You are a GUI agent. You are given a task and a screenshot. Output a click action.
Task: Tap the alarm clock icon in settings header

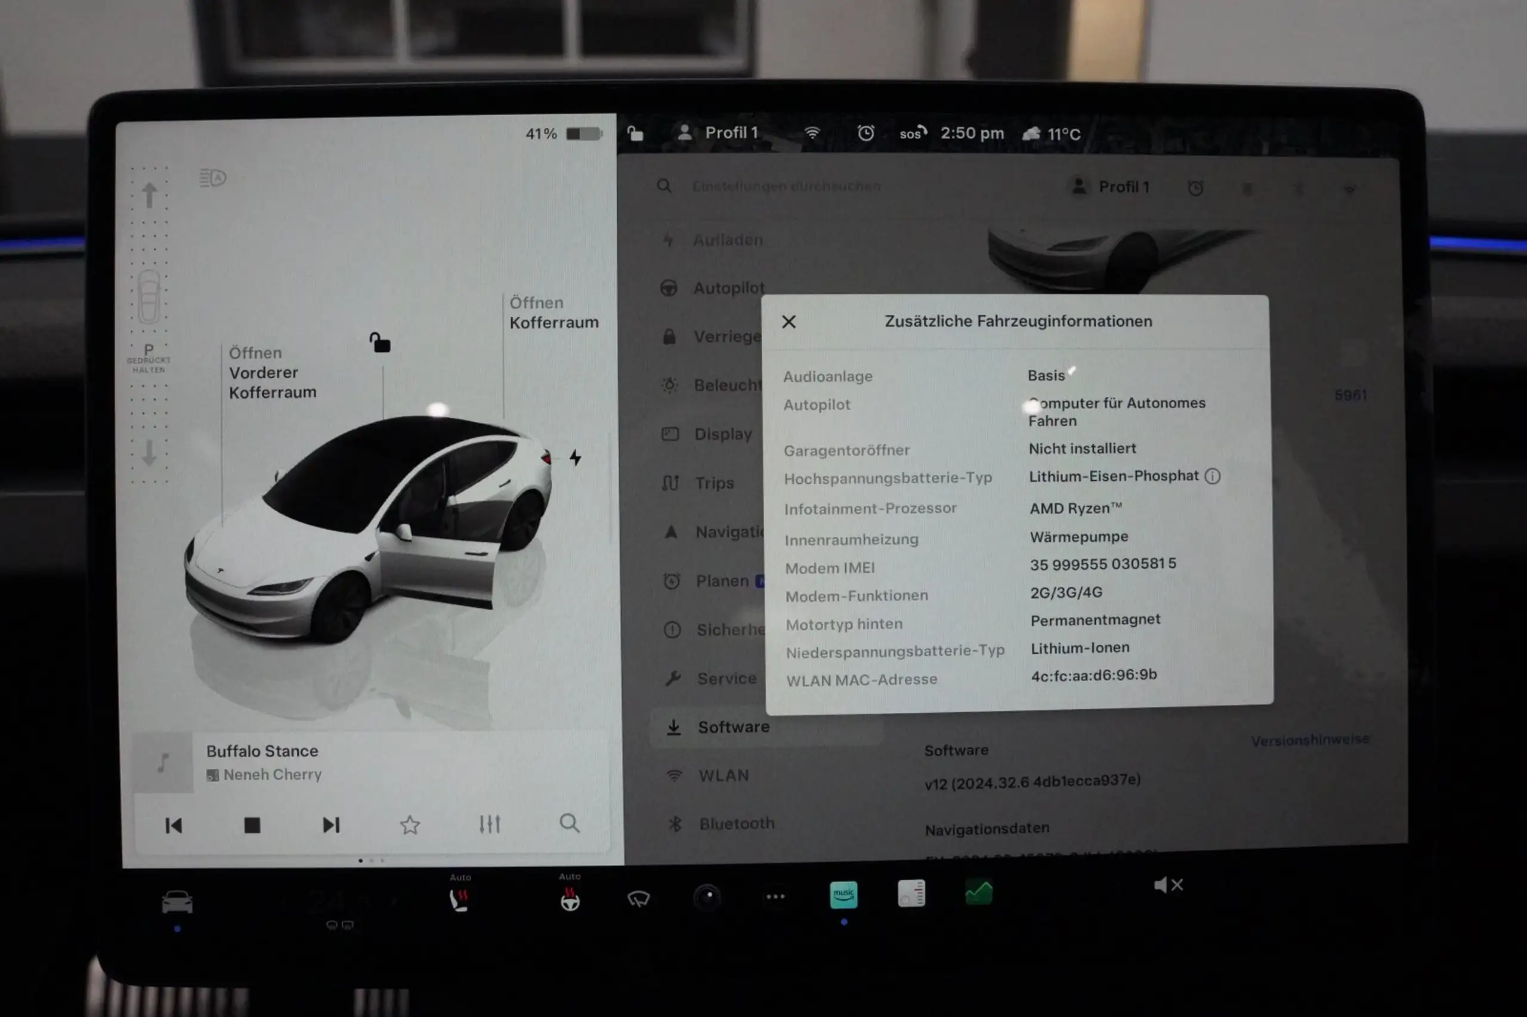pyautogui.click(x=1196, y=188)
